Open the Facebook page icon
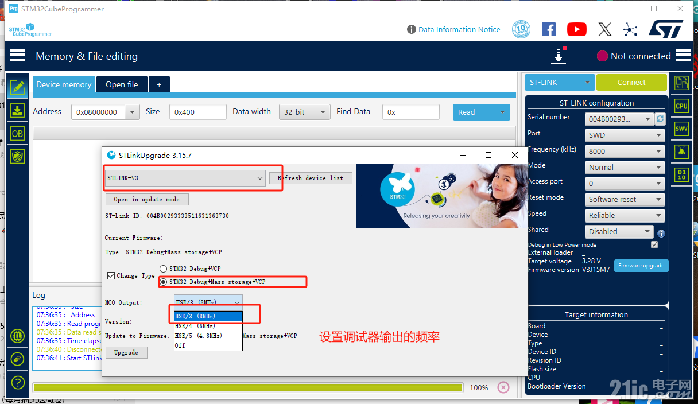 point(549,29)
